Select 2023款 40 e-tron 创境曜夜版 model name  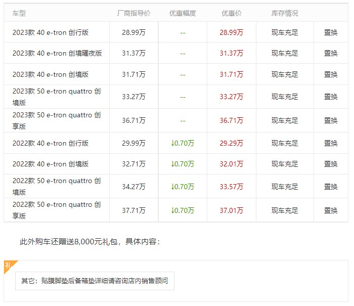coord(57,53)
